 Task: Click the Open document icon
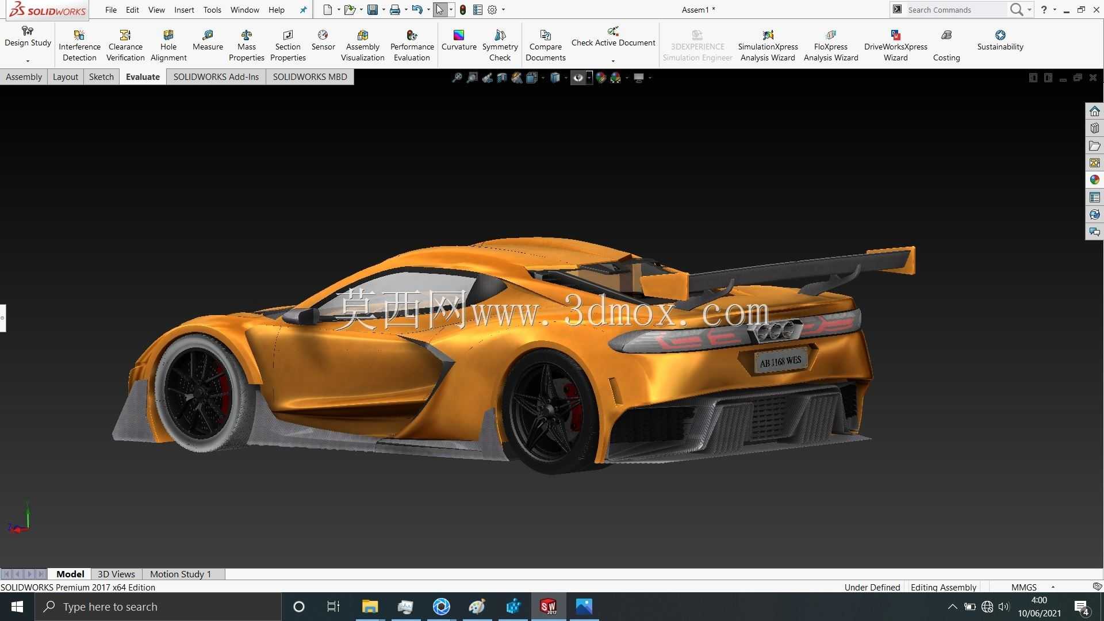(349, 10)
